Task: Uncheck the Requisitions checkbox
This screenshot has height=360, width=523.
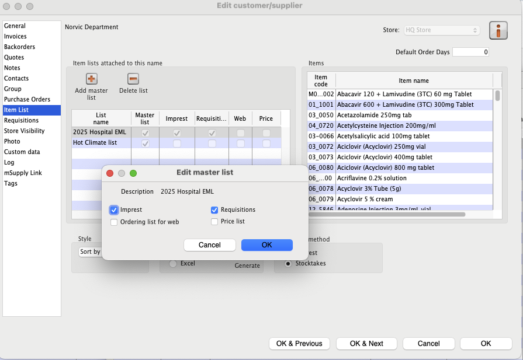Action: (x=214, y=210)
